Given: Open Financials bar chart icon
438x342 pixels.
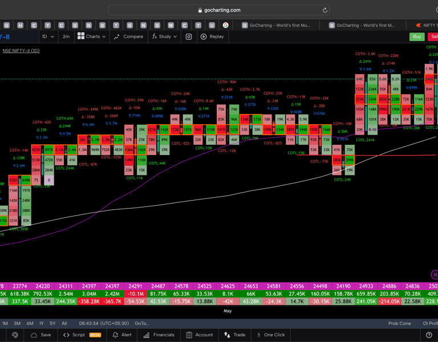Looking at the screenshot, I should coord(147,335).
